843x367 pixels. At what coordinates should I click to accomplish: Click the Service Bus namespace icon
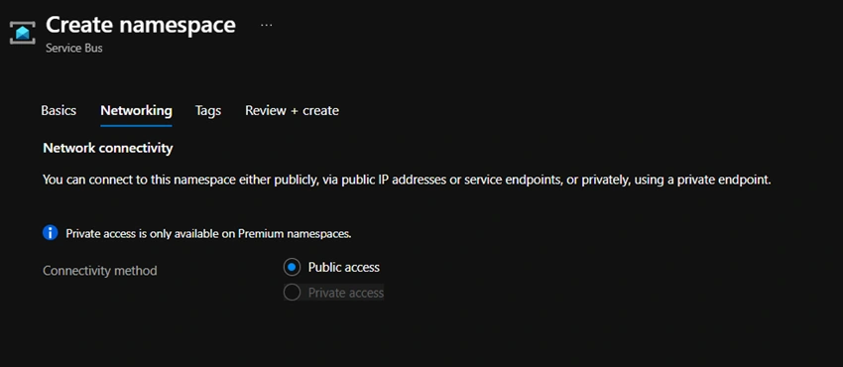(x=23, y=33)
